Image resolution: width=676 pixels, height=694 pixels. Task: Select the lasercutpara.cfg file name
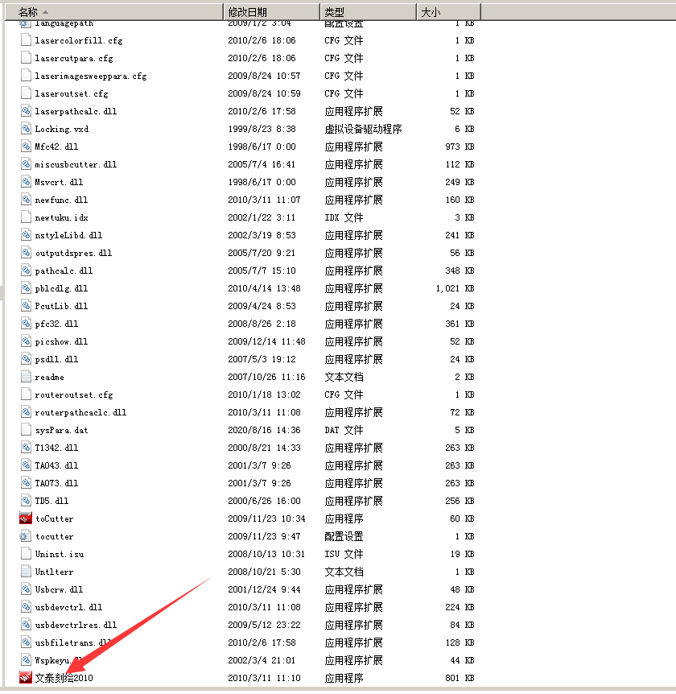tap(74, 58)
